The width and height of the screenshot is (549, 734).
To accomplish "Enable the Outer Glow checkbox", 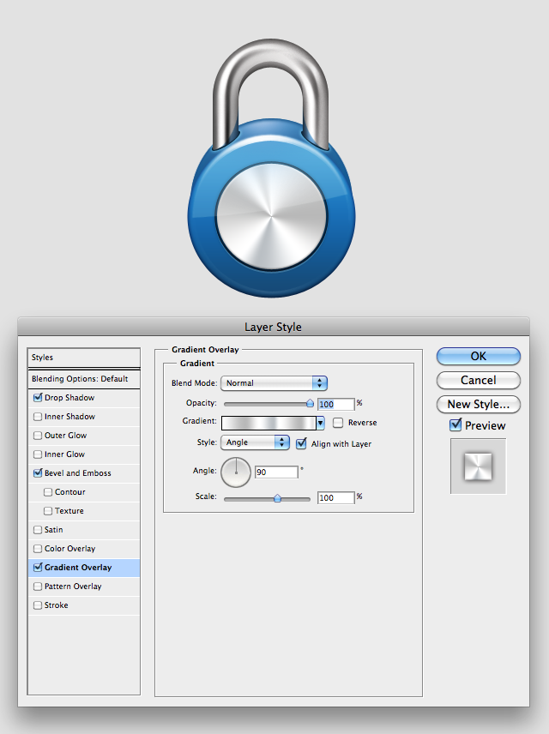I will coord(38,436).
